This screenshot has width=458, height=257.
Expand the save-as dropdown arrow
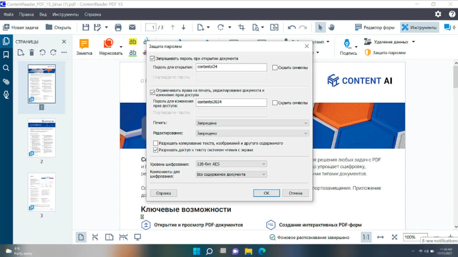[106, 28]
